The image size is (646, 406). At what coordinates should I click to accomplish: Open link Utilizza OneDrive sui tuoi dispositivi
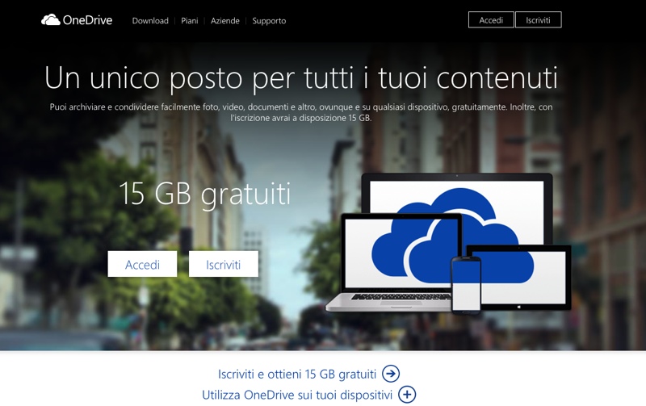297,395
